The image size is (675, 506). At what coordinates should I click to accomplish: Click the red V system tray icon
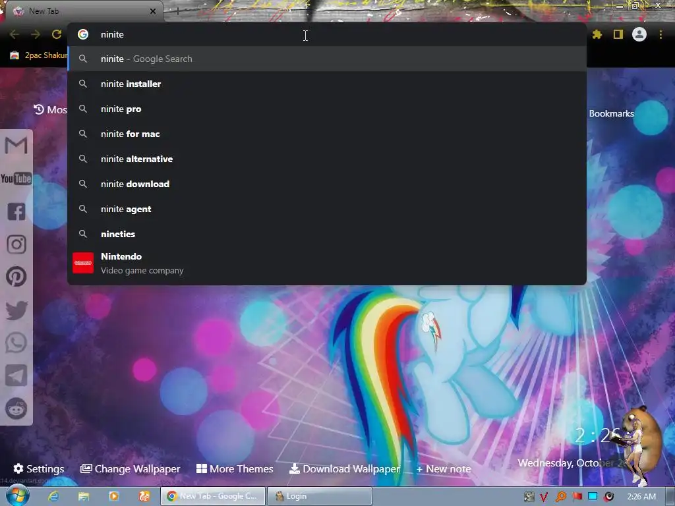pyautogui.click(x=544, y=497)
